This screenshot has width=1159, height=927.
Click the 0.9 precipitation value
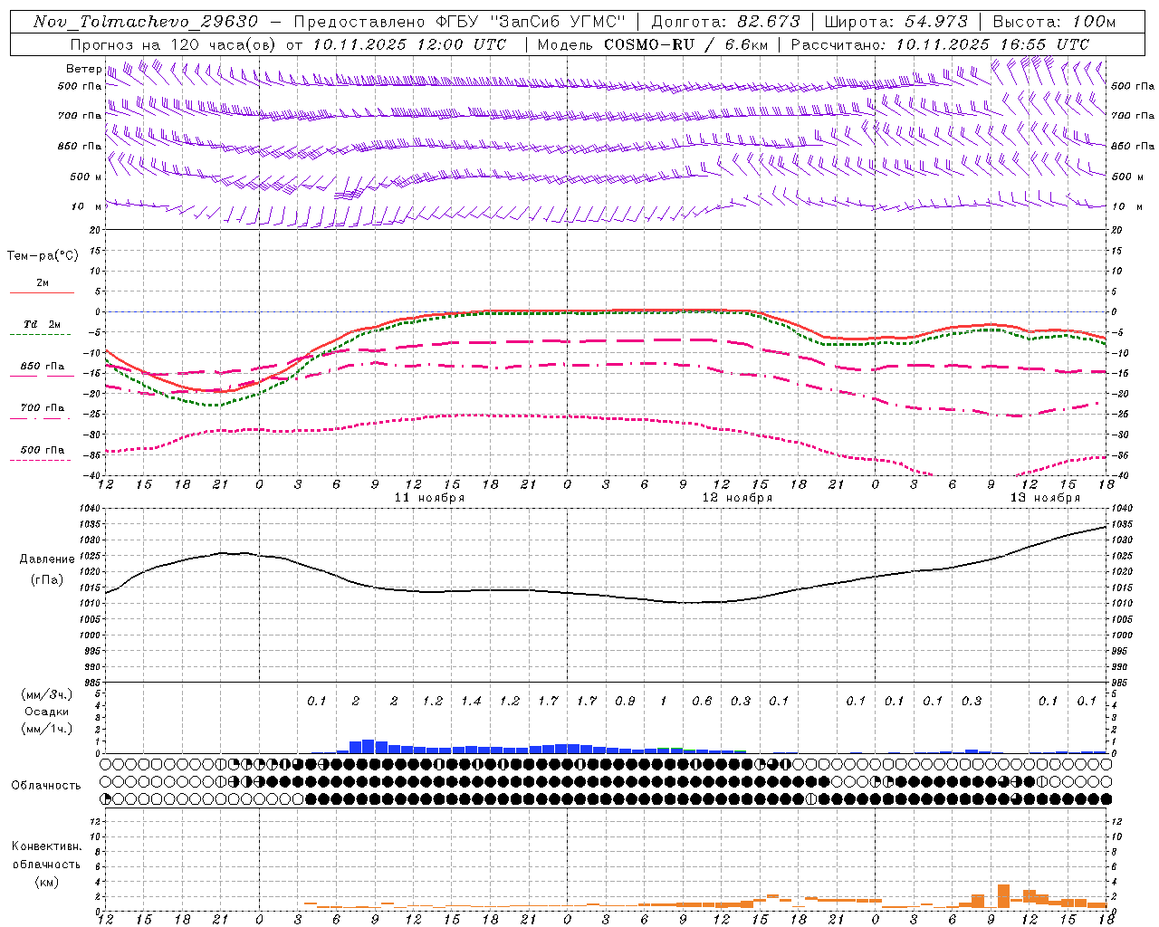[625, 701]
